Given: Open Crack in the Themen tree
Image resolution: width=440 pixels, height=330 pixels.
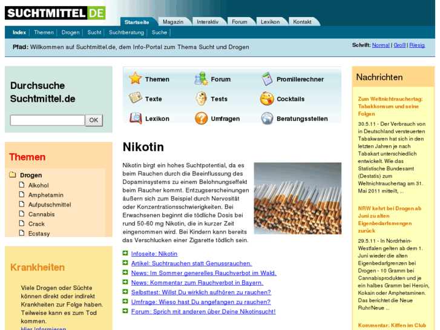Looking at the screenshot, I should [x=36, y=224].
